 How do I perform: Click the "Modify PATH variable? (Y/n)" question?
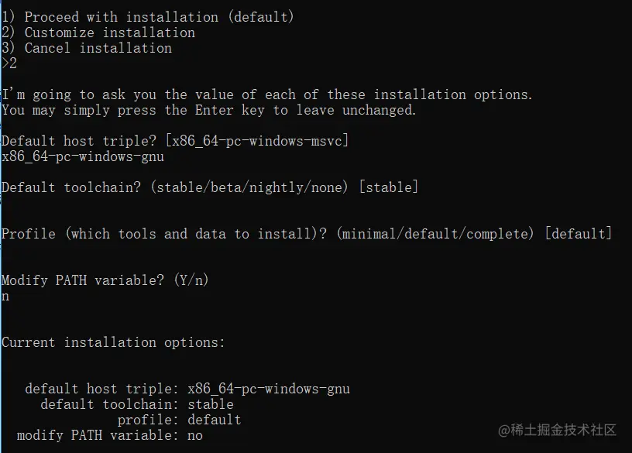(105, 280)
